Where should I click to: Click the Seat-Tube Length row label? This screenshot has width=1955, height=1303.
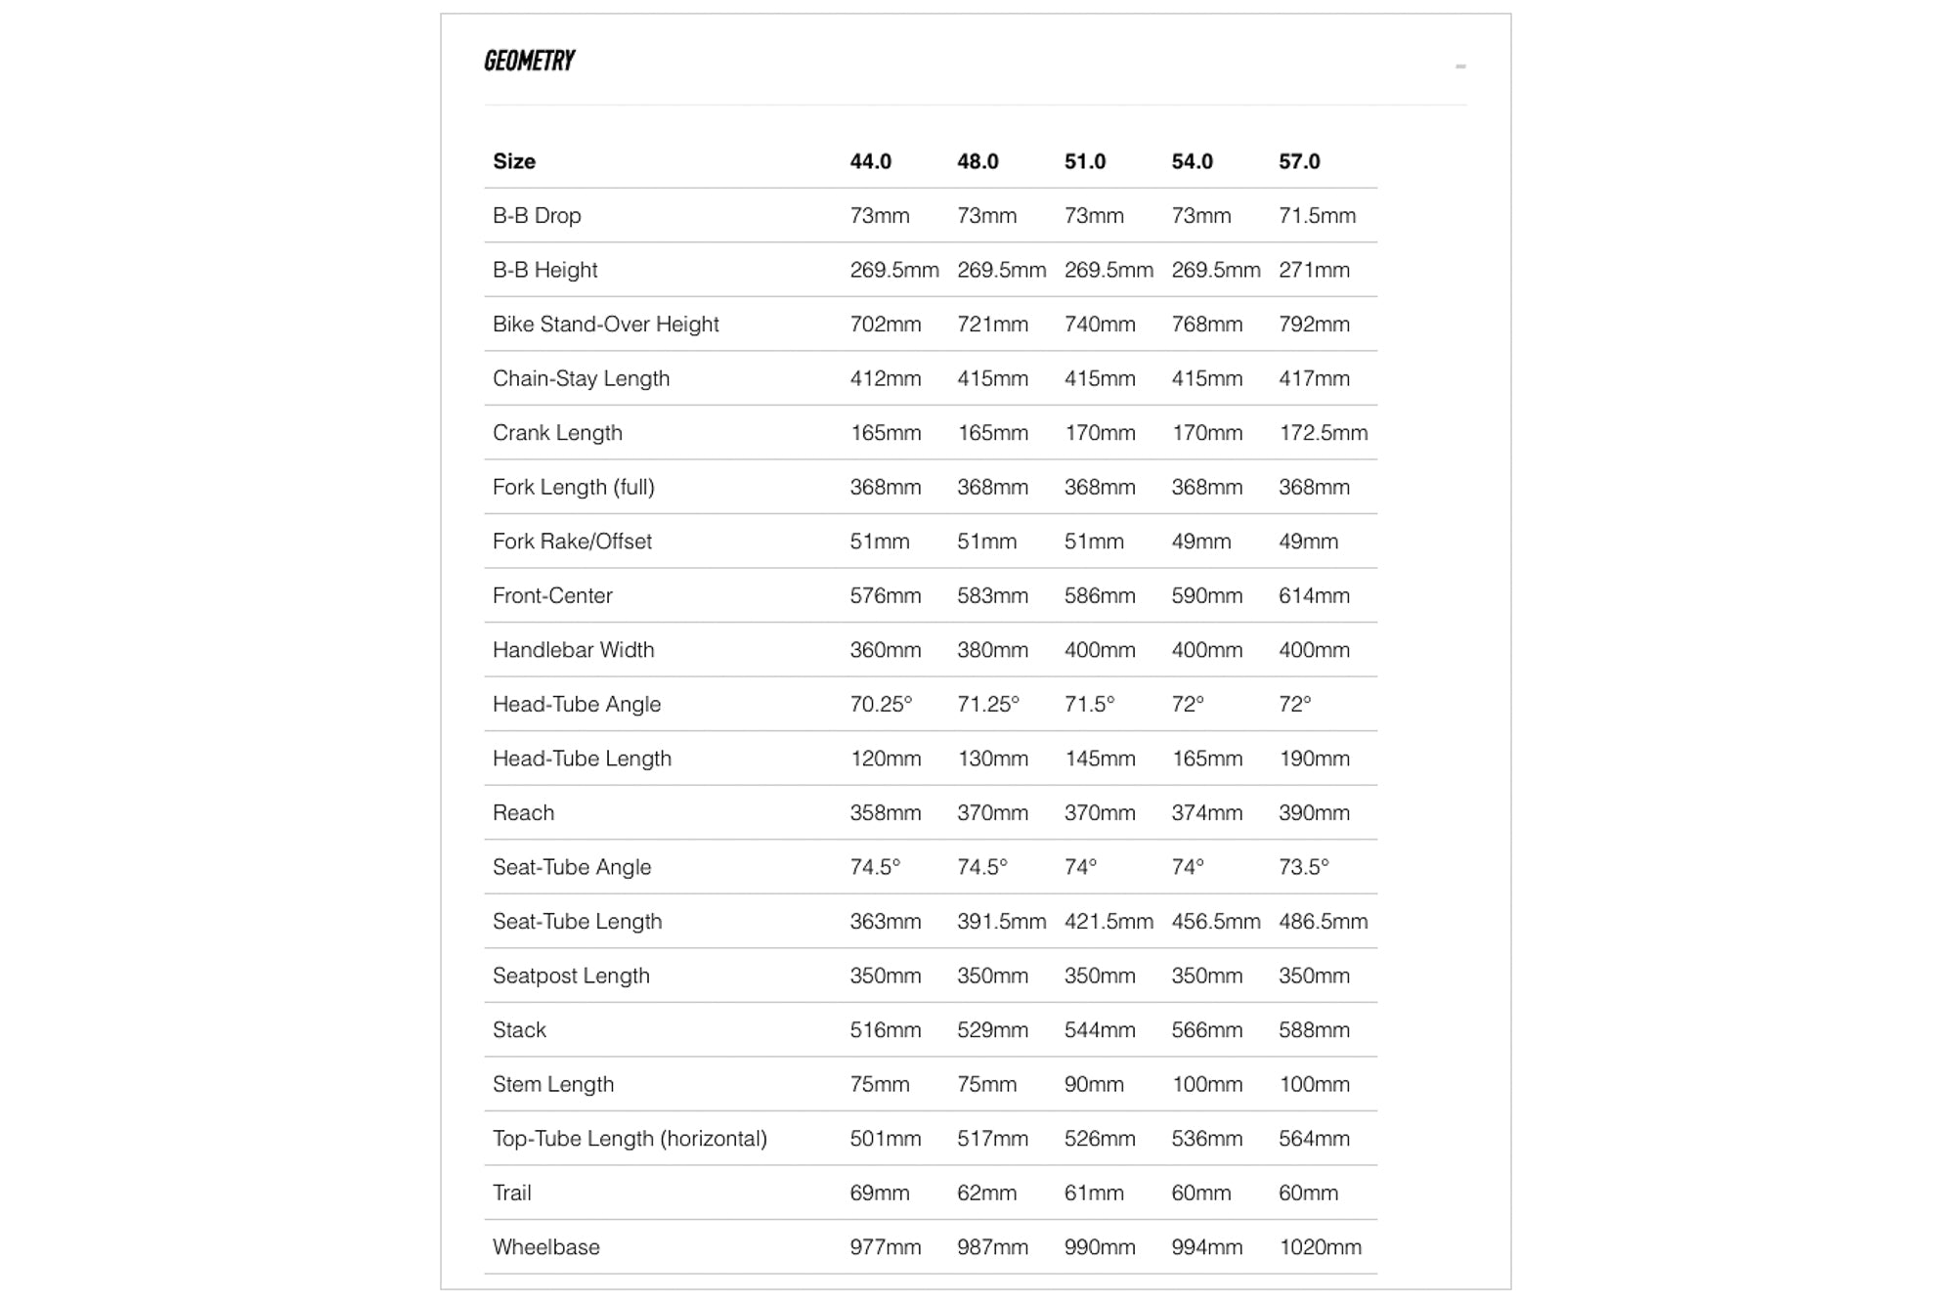(577, 922)
